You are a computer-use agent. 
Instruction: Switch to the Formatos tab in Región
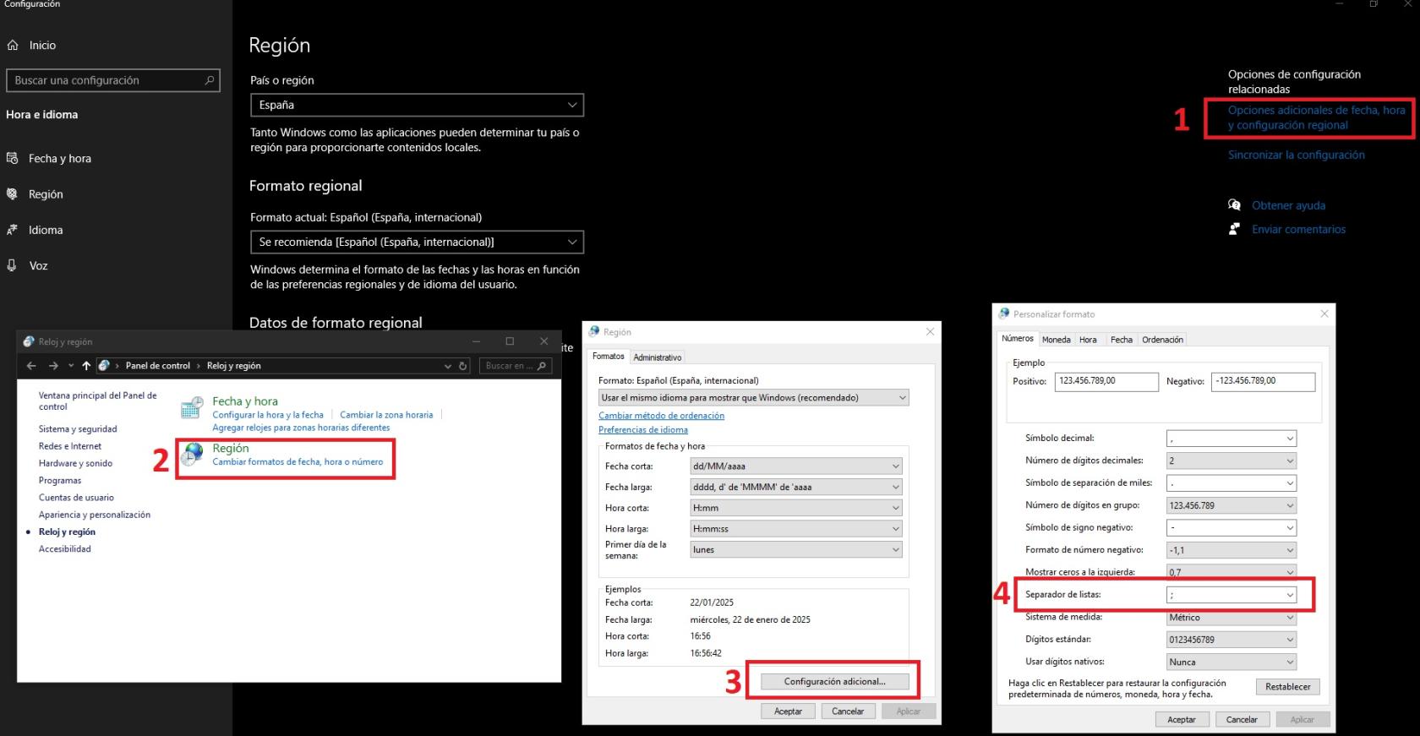608,357
